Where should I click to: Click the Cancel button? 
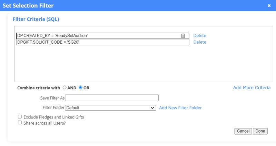243,131
